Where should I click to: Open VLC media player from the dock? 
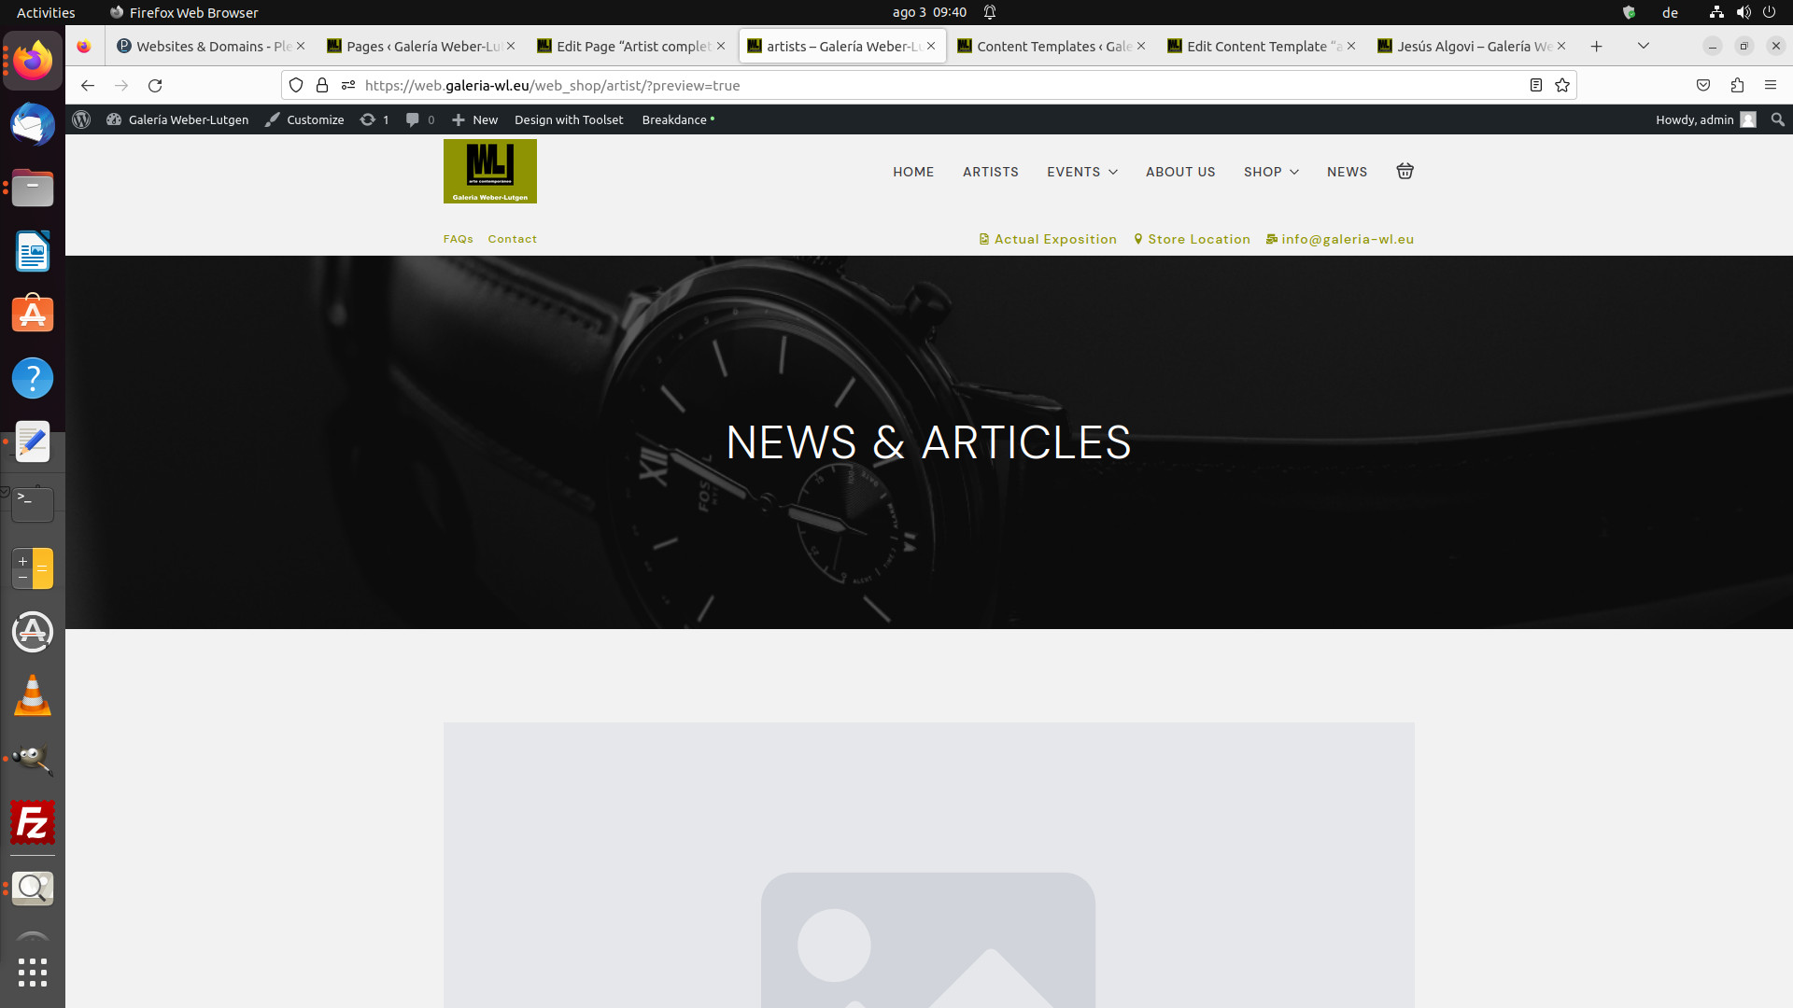click(33, 695)
